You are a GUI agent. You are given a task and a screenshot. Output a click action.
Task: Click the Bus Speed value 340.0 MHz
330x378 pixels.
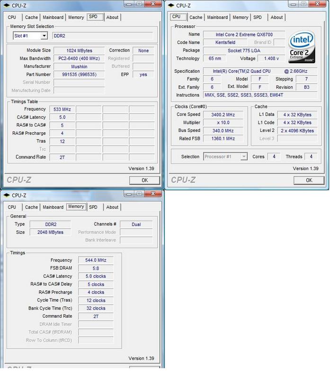coord(223,131)
